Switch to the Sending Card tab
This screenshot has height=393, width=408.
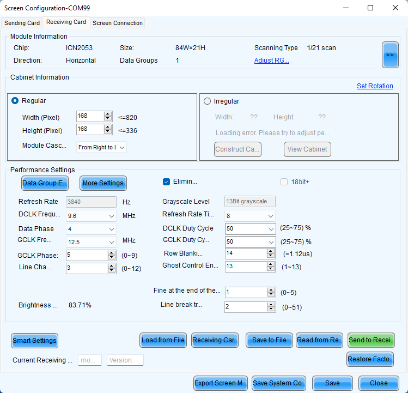[x=22, y=23]
